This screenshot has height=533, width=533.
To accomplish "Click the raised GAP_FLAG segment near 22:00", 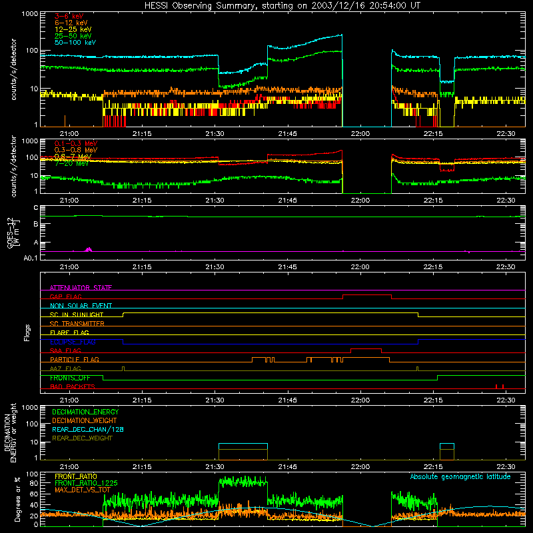I will coord(367,295).
